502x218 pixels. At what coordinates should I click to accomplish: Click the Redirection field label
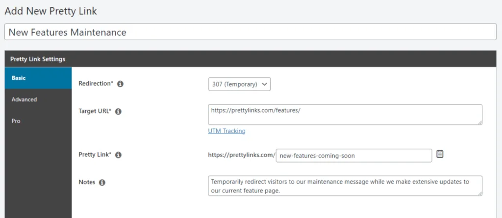tap(96, 84)
